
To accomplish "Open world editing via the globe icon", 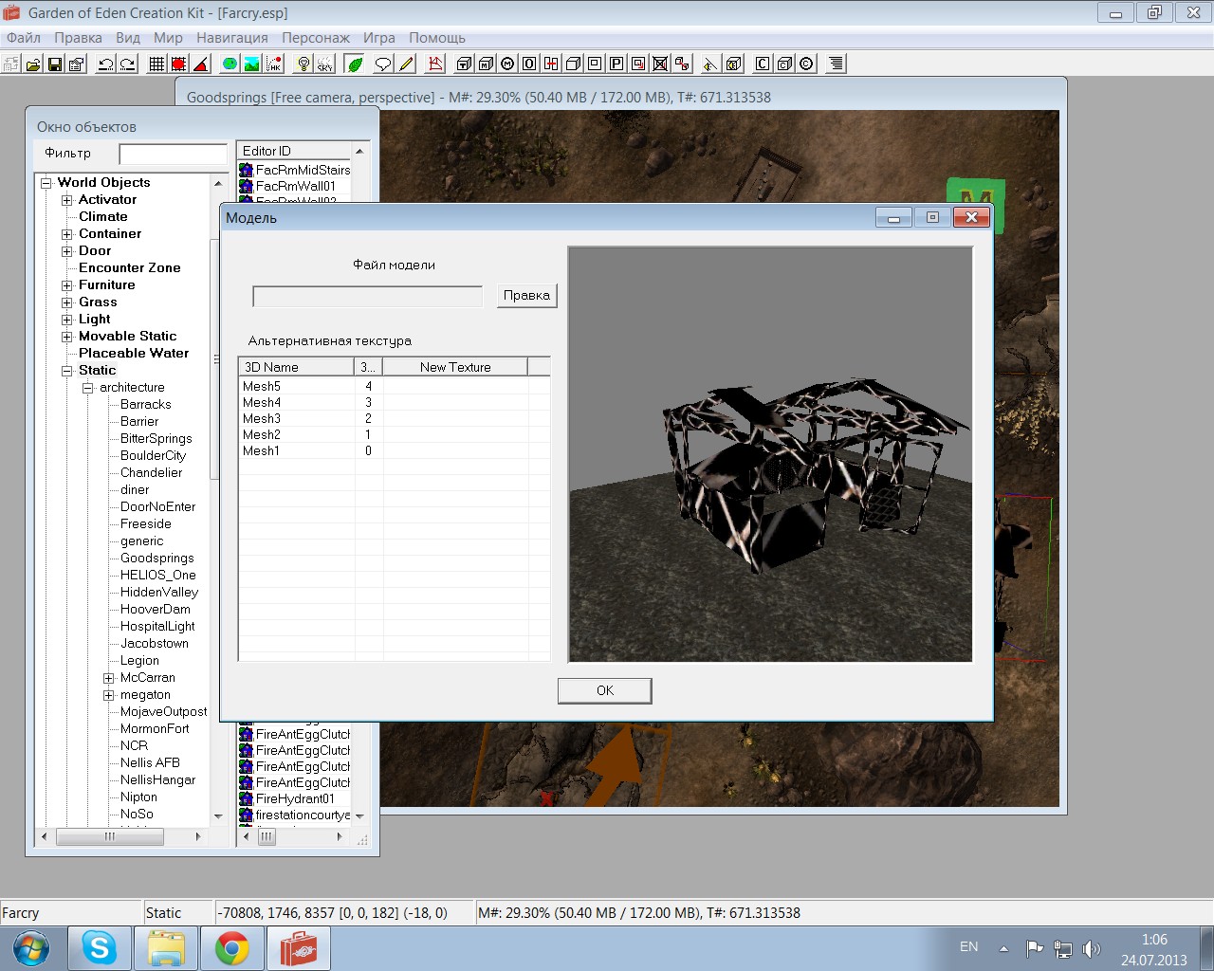I will (230, 64).
